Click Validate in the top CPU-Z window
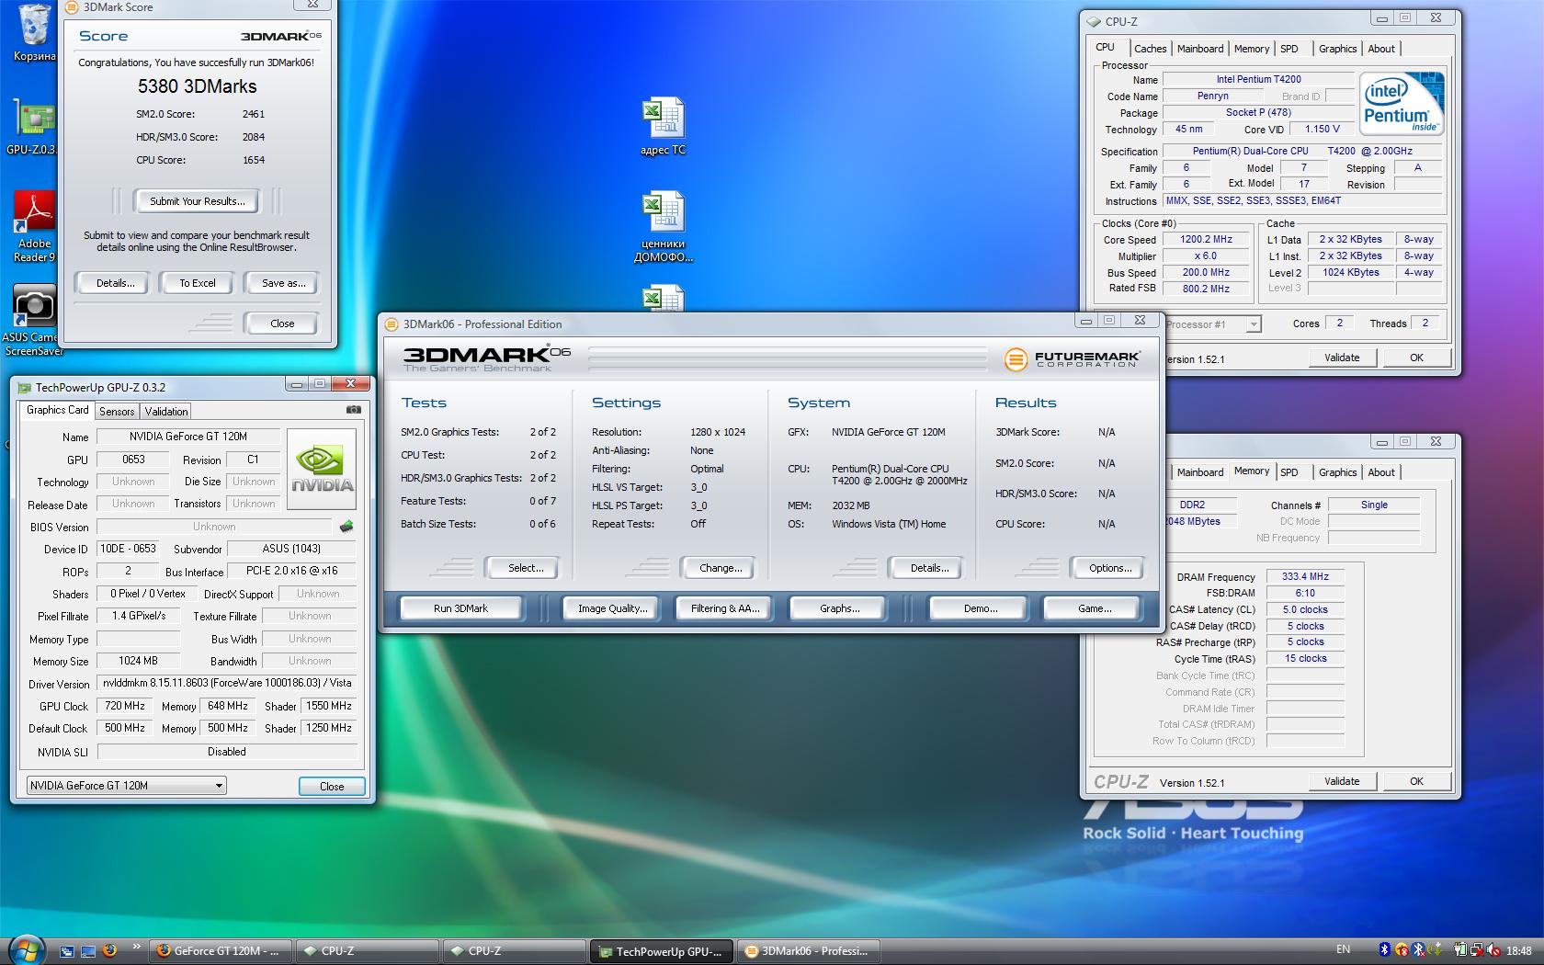The height and width of the screenshot is (965, 1544). 1342,358
